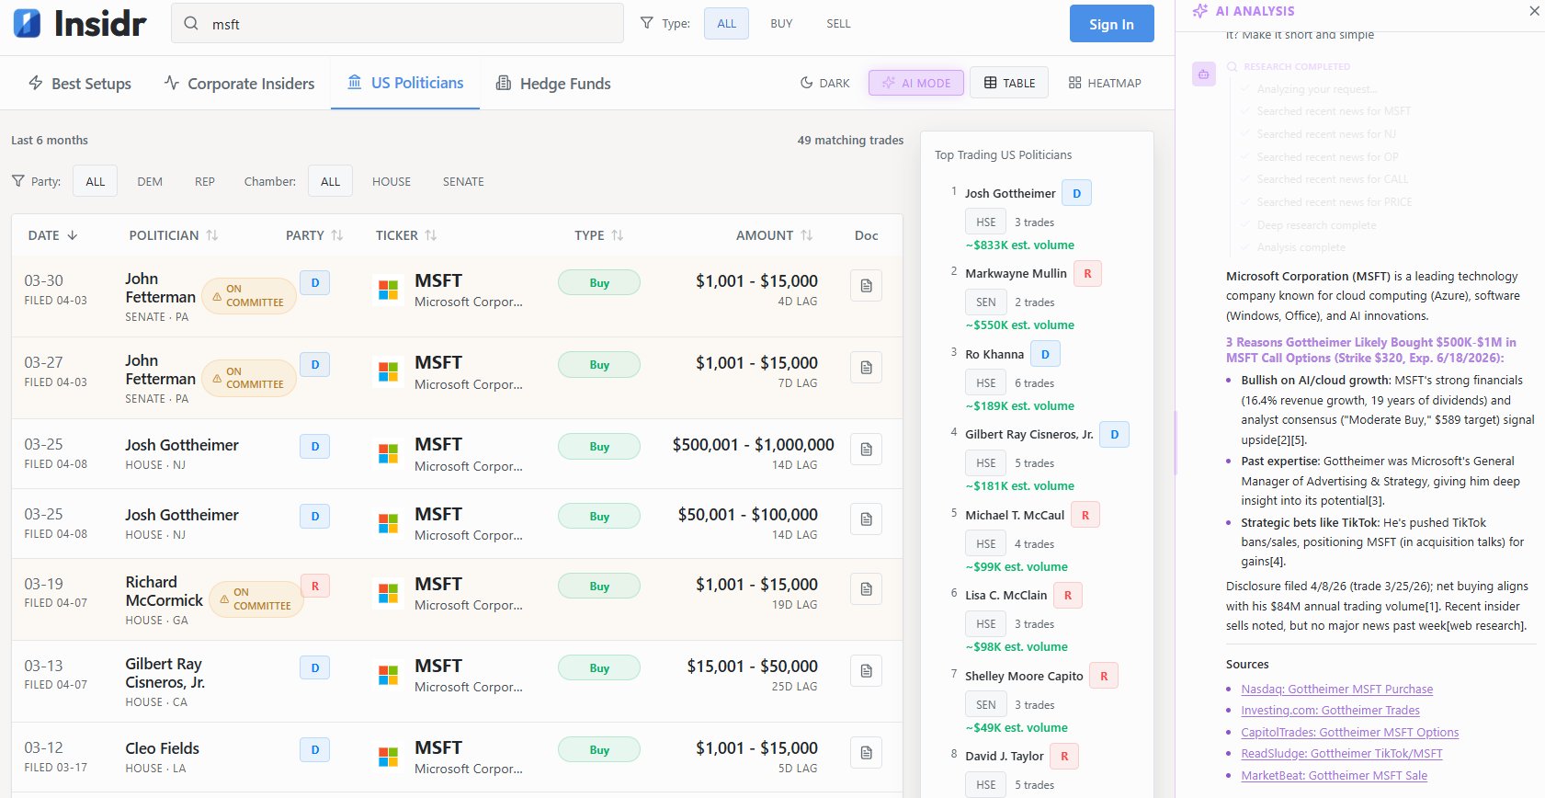Click the Sign In button

1111,24
